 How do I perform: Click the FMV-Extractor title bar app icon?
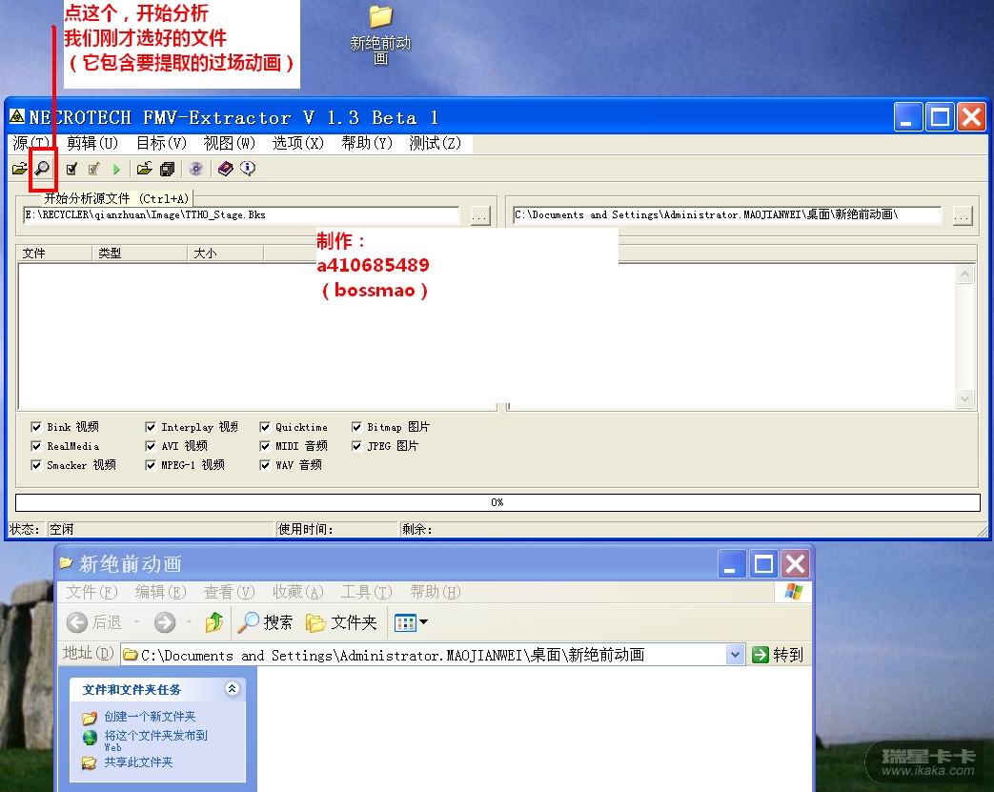(x=17, y=116)
